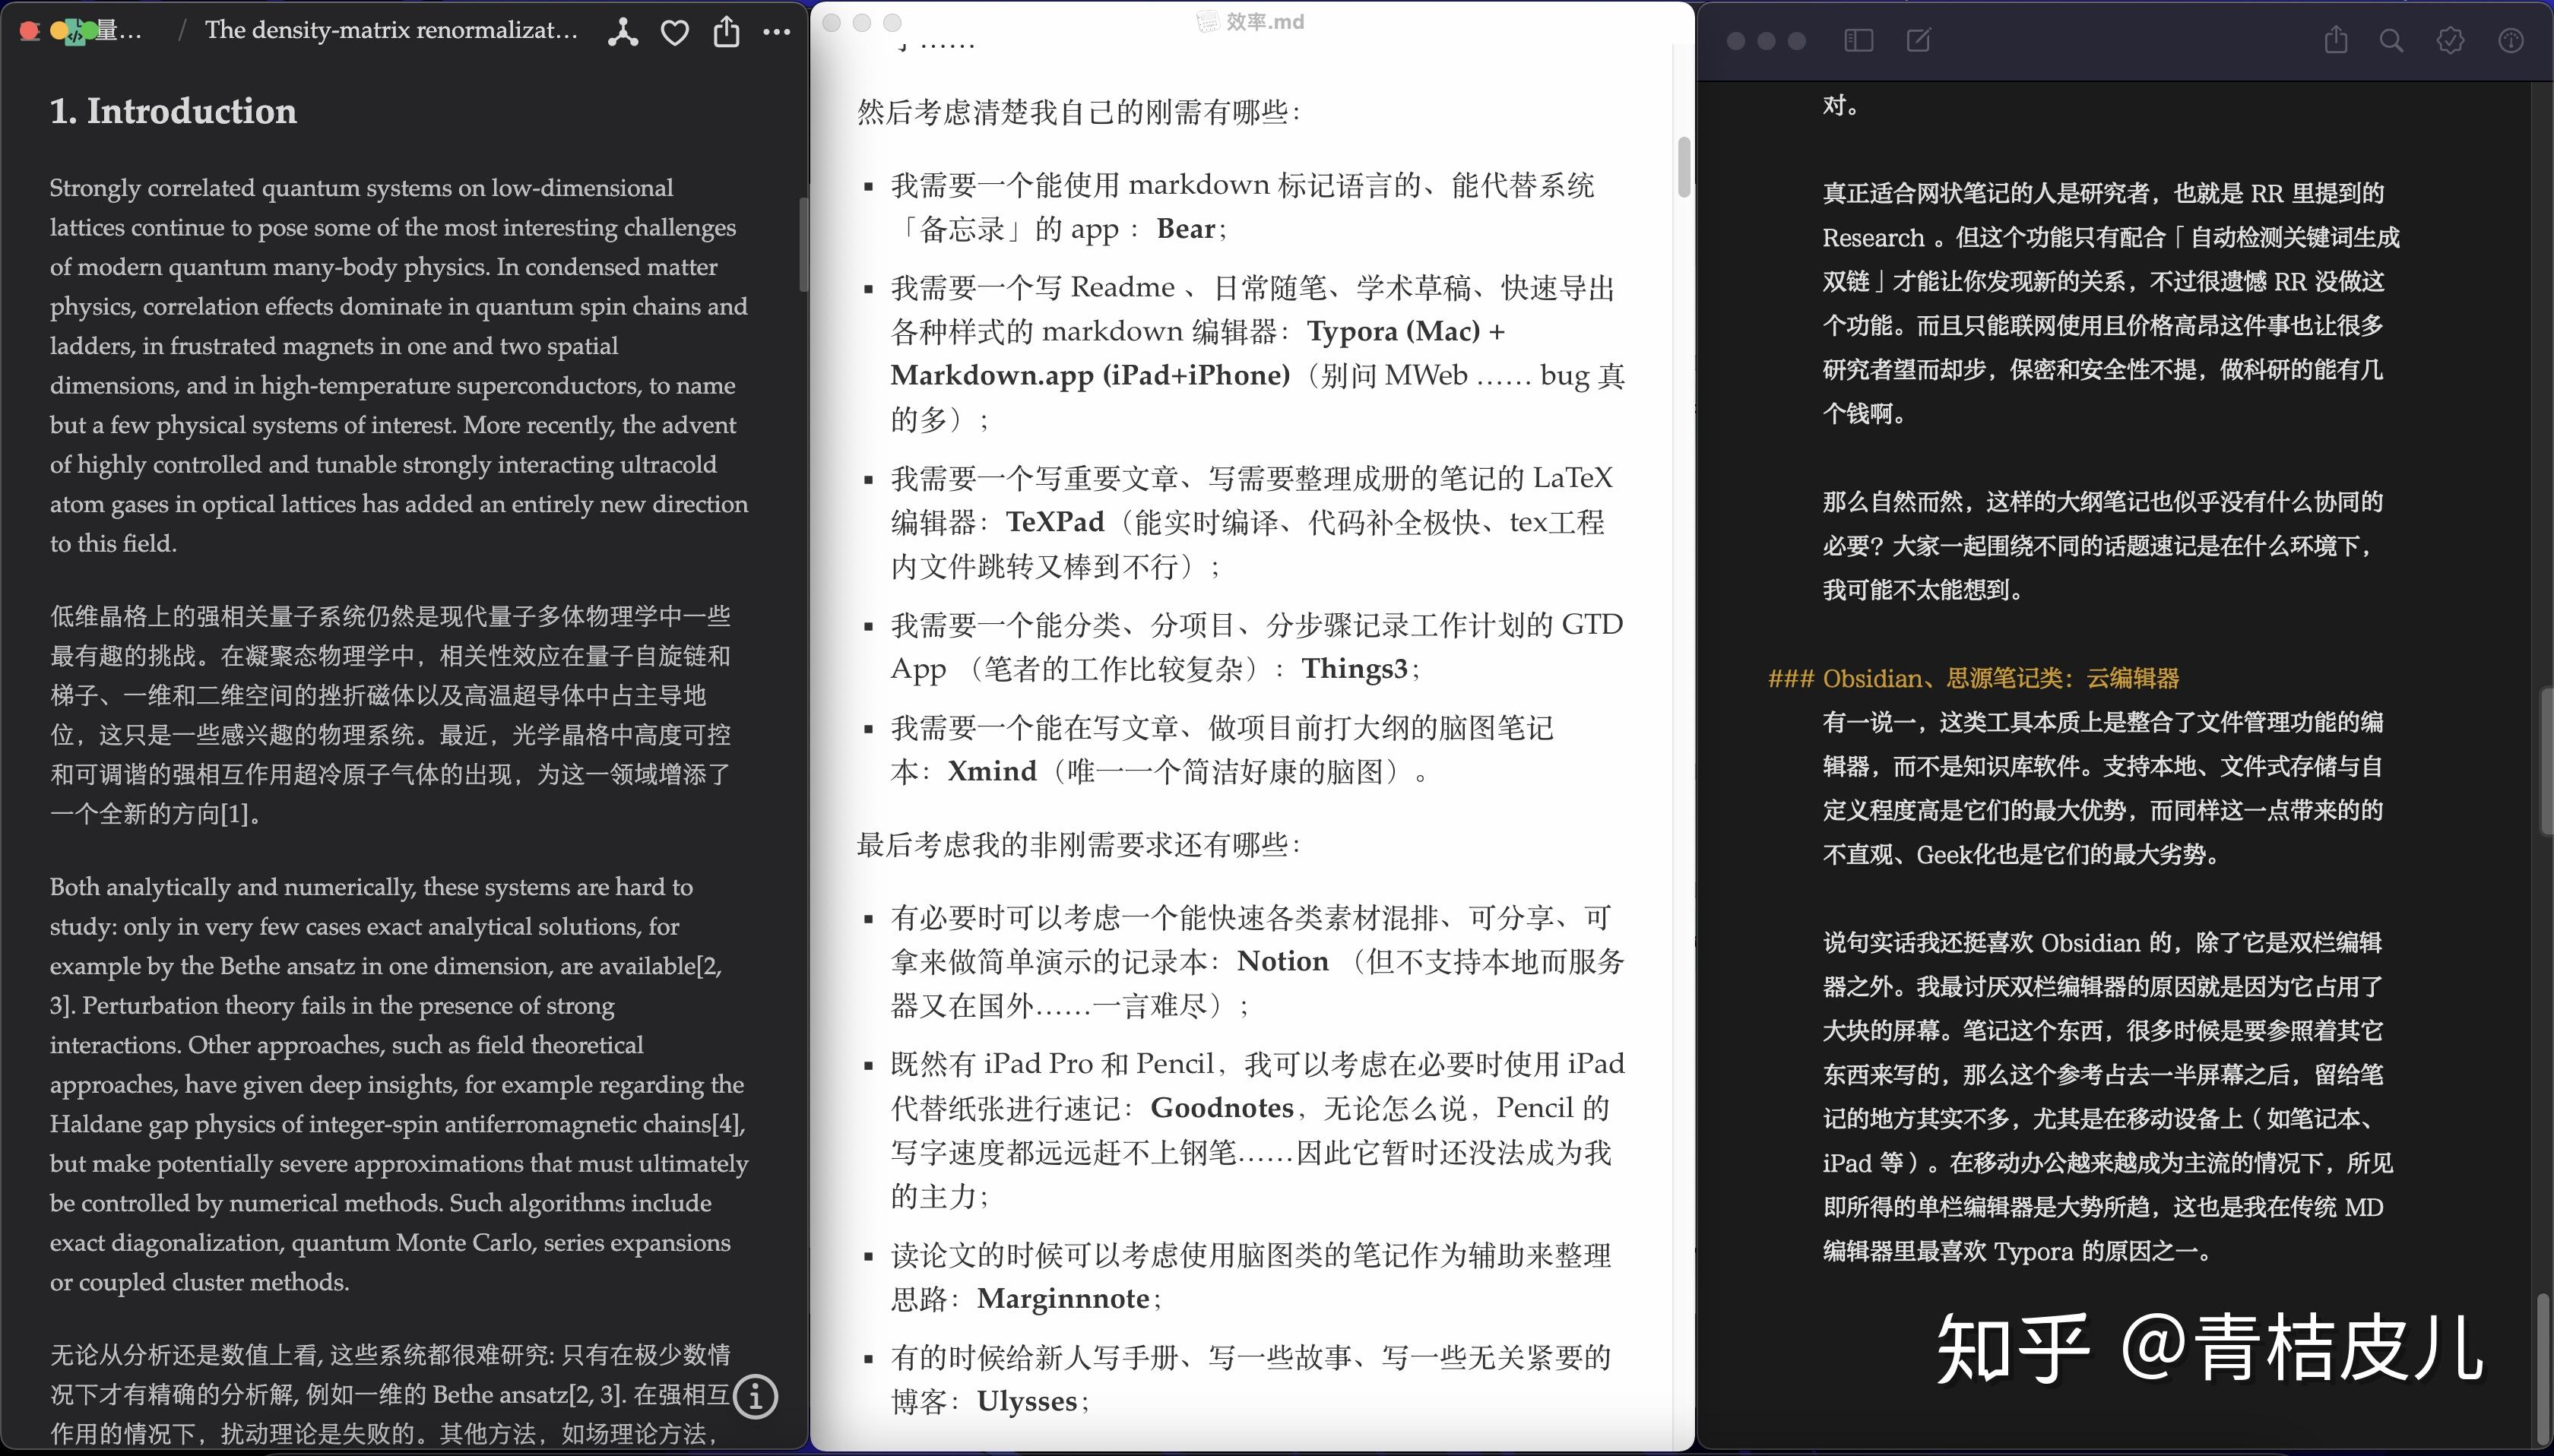Click the bold word 'Goodnotes' in middle window

pos(1222,1108)
